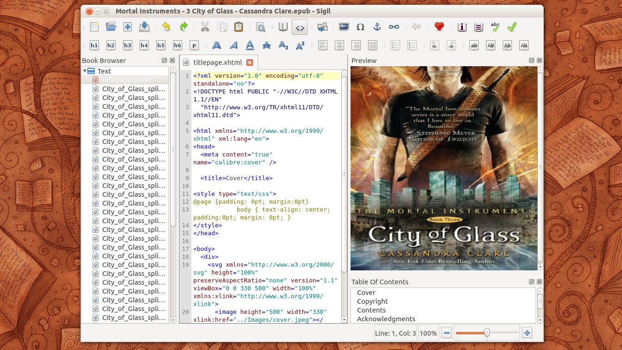Toggle Code View with the angle brackets icon
The image size is (622, 350).
click(x=300, y=27)
